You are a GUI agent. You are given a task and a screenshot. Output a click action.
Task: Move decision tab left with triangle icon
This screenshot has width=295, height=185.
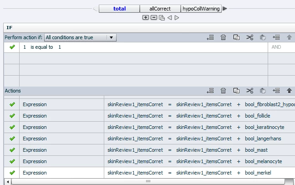[169, 18]
